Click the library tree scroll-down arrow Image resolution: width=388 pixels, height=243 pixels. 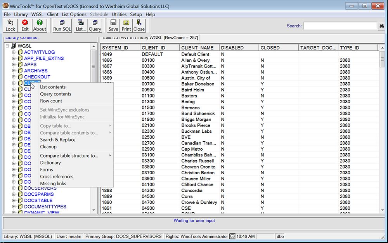click(x=94, y=210)
